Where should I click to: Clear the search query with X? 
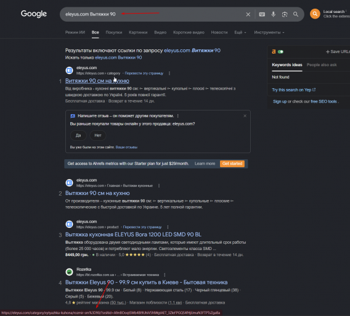[x=248, y=14]
